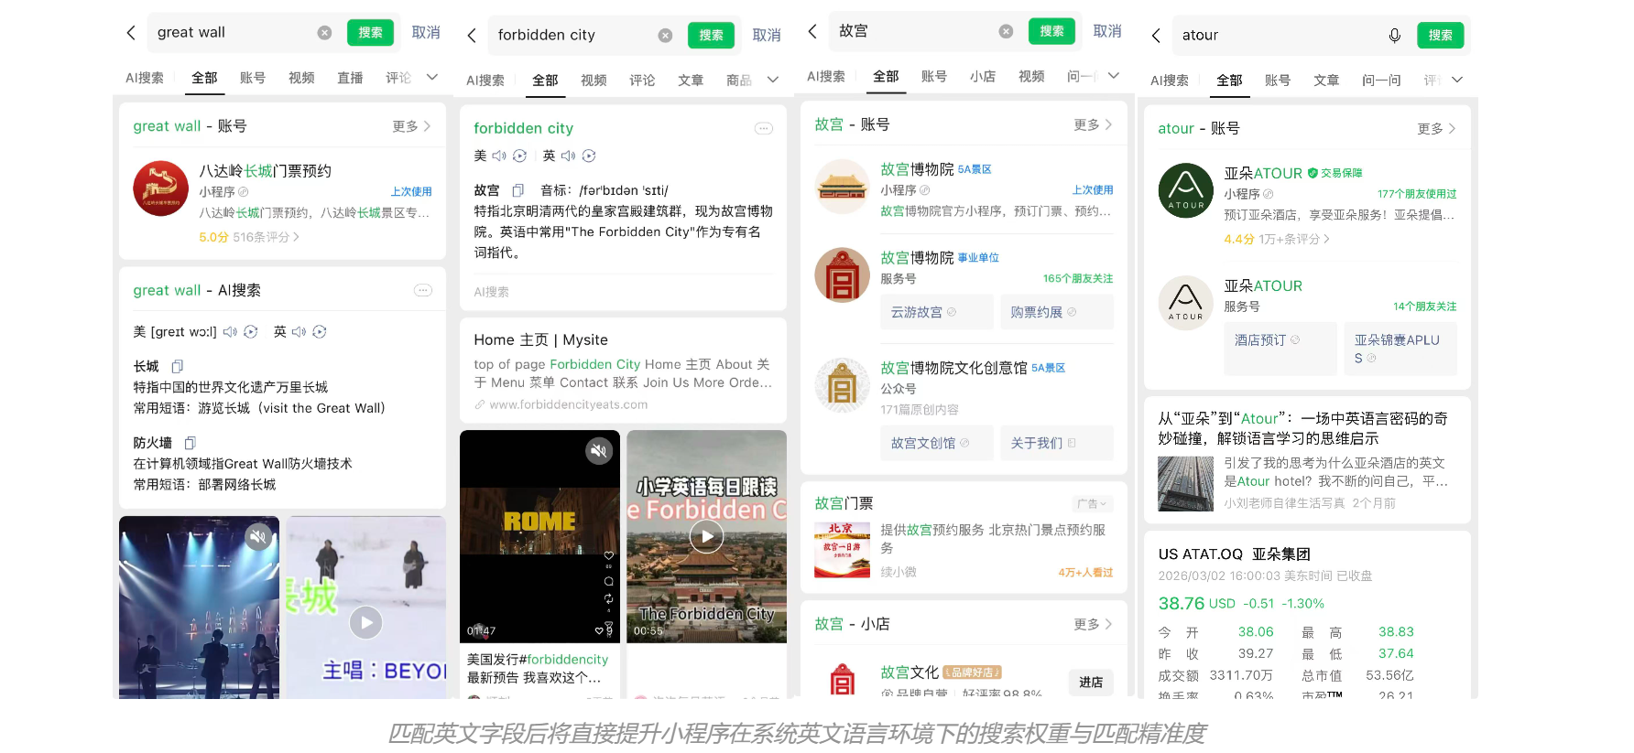
Task: Click green 搜索 button beside forbidden city
Action: tap(711, 36)
